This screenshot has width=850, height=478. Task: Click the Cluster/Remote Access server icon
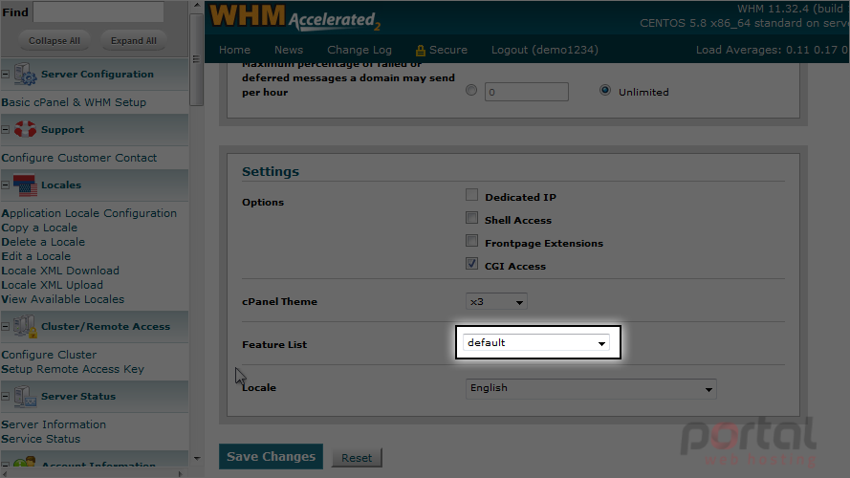point(25,326)
